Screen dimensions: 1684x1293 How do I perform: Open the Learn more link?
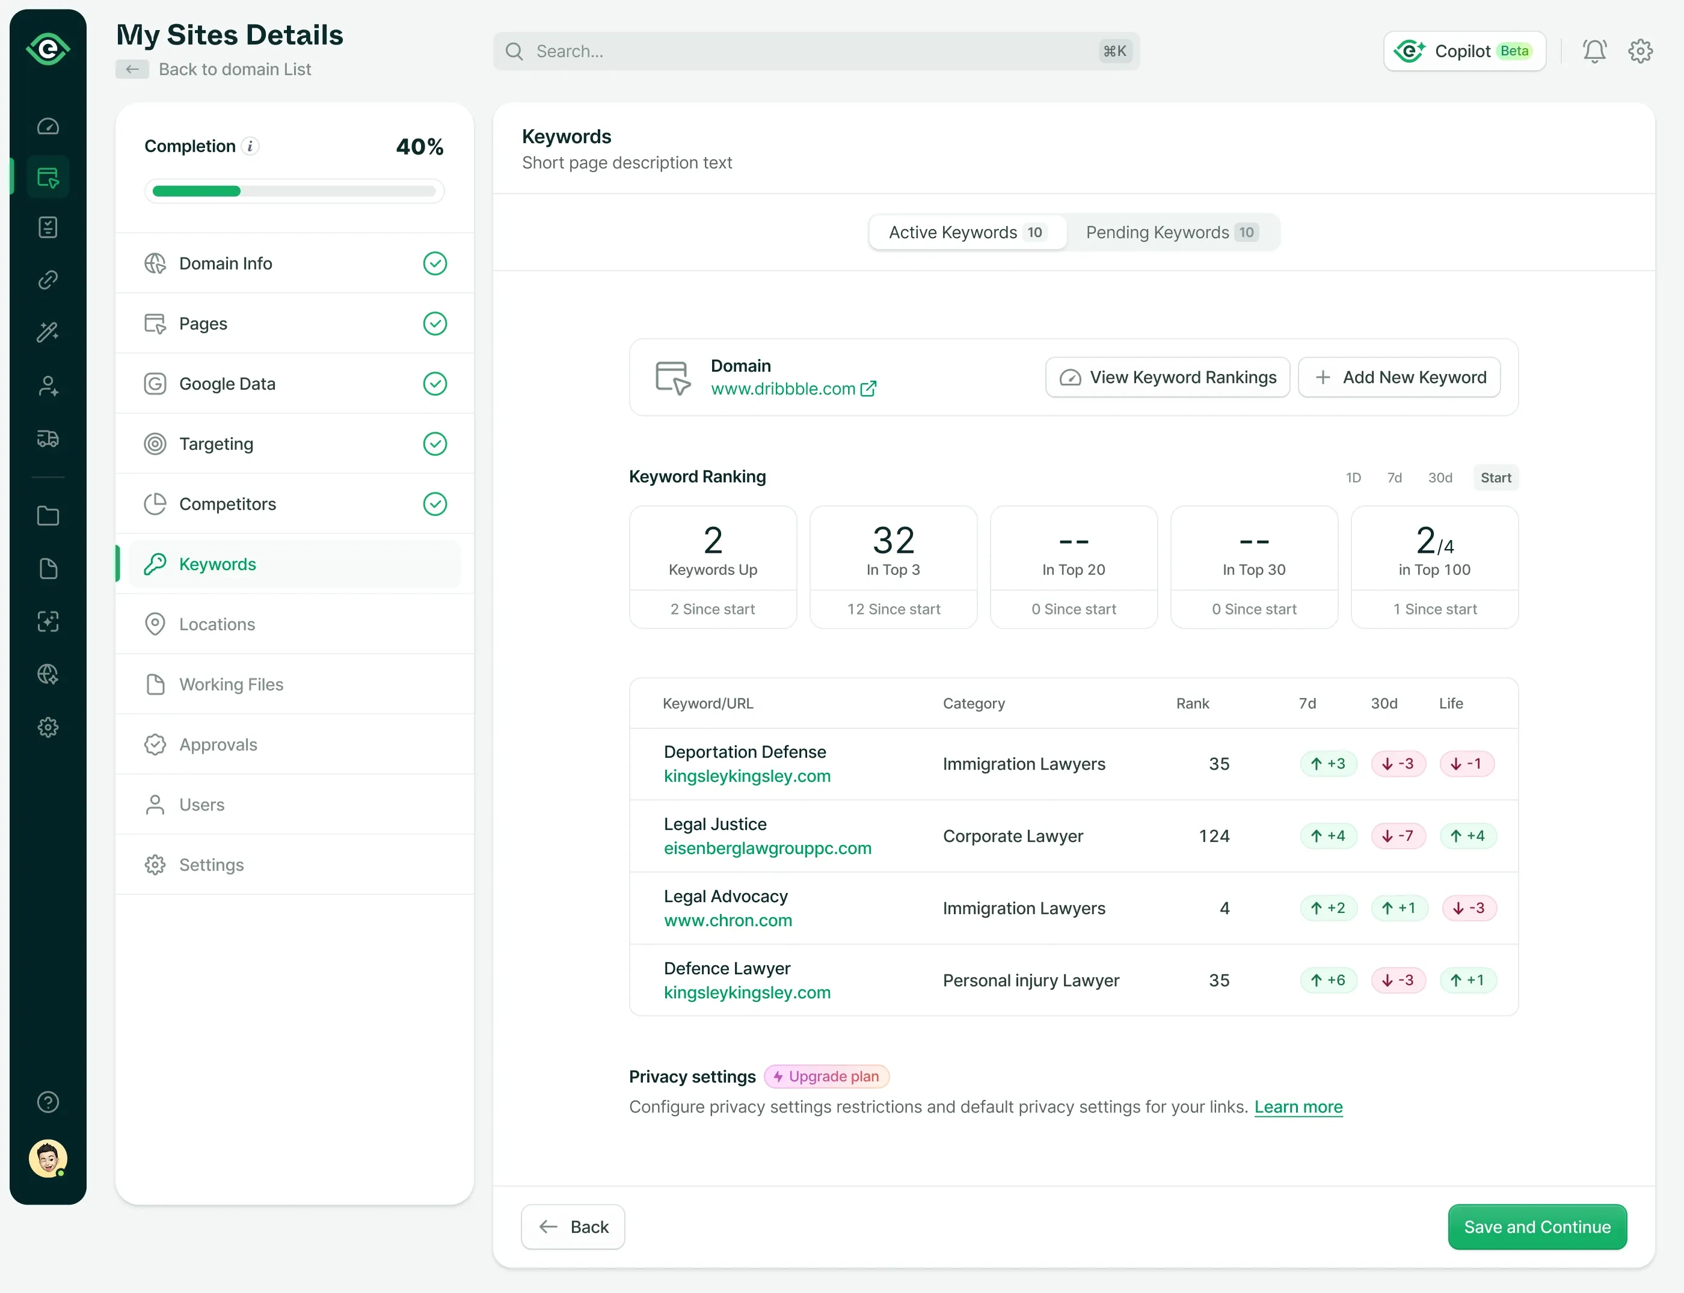pyautogui.click(x=1298, y=1107)
